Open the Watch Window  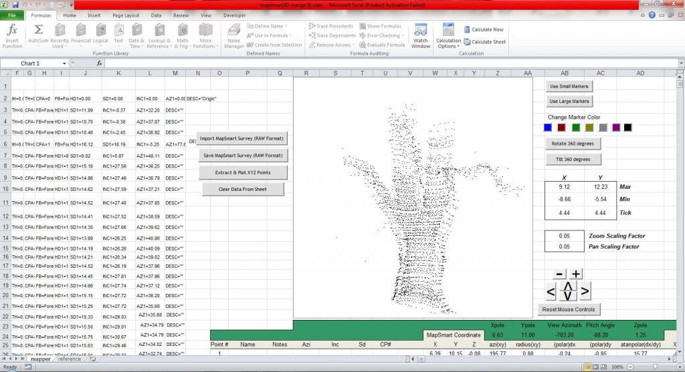(421, 36)
